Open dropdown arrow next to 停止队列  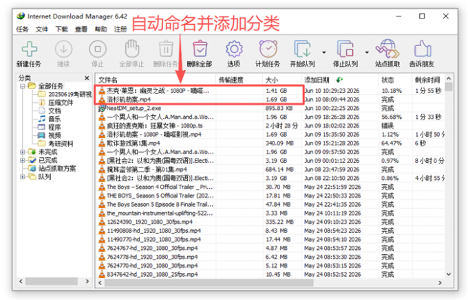(367, 53)
